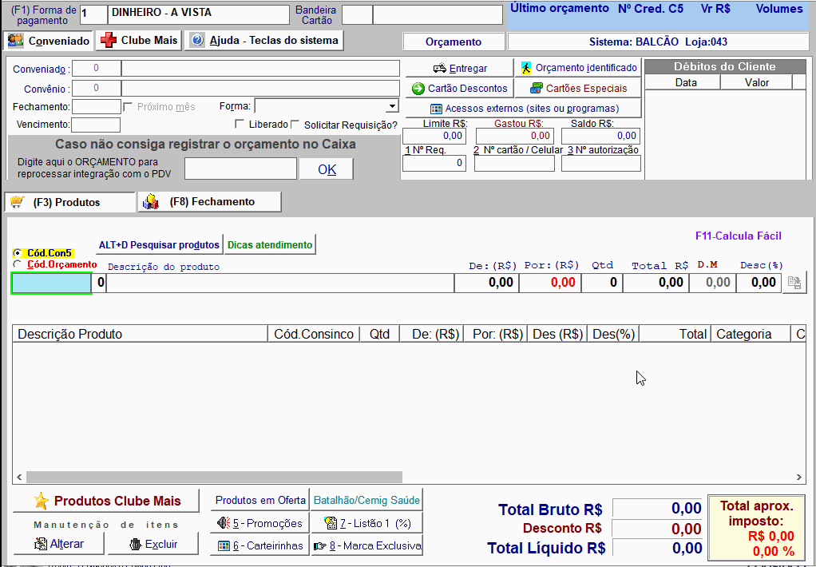Click the Orçamento label box
This screenshot has width=816, height=567.
click(454, 42)
